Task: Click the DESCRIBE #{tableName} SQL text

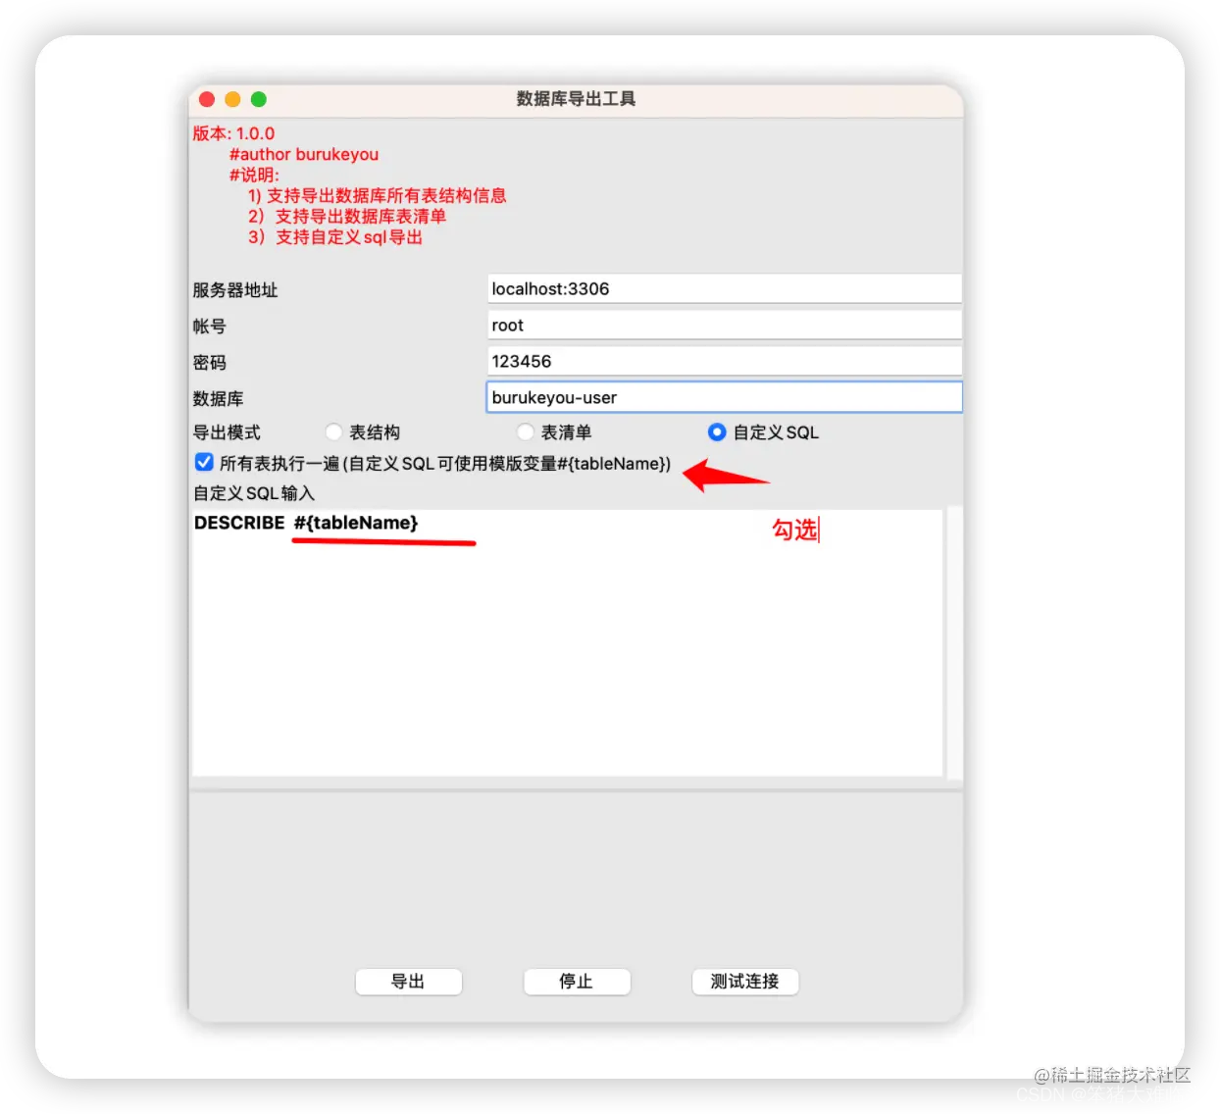Action: pos(306,523)
